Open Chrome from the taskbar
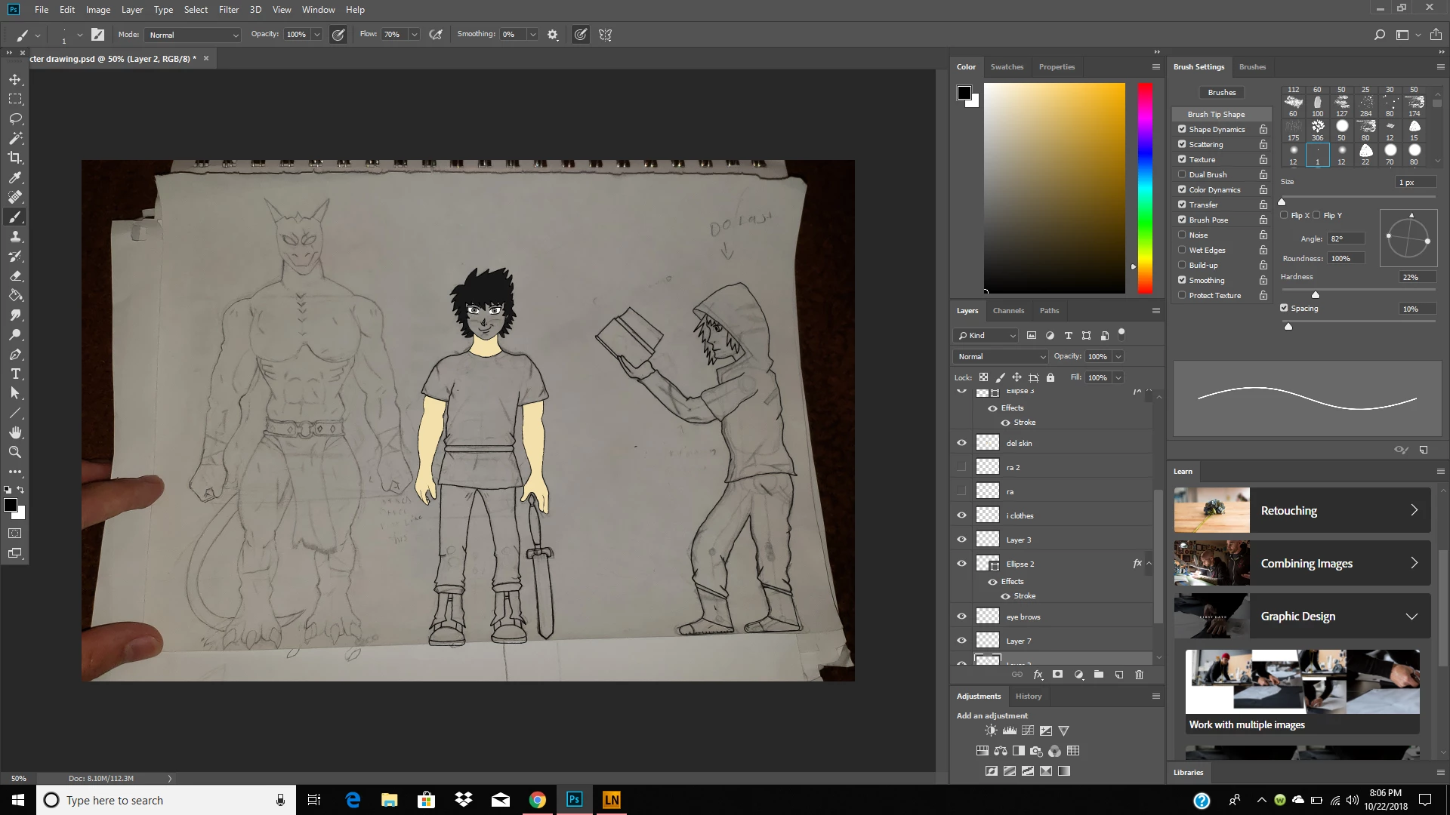The image size is (1450, 815). [537, 800]
